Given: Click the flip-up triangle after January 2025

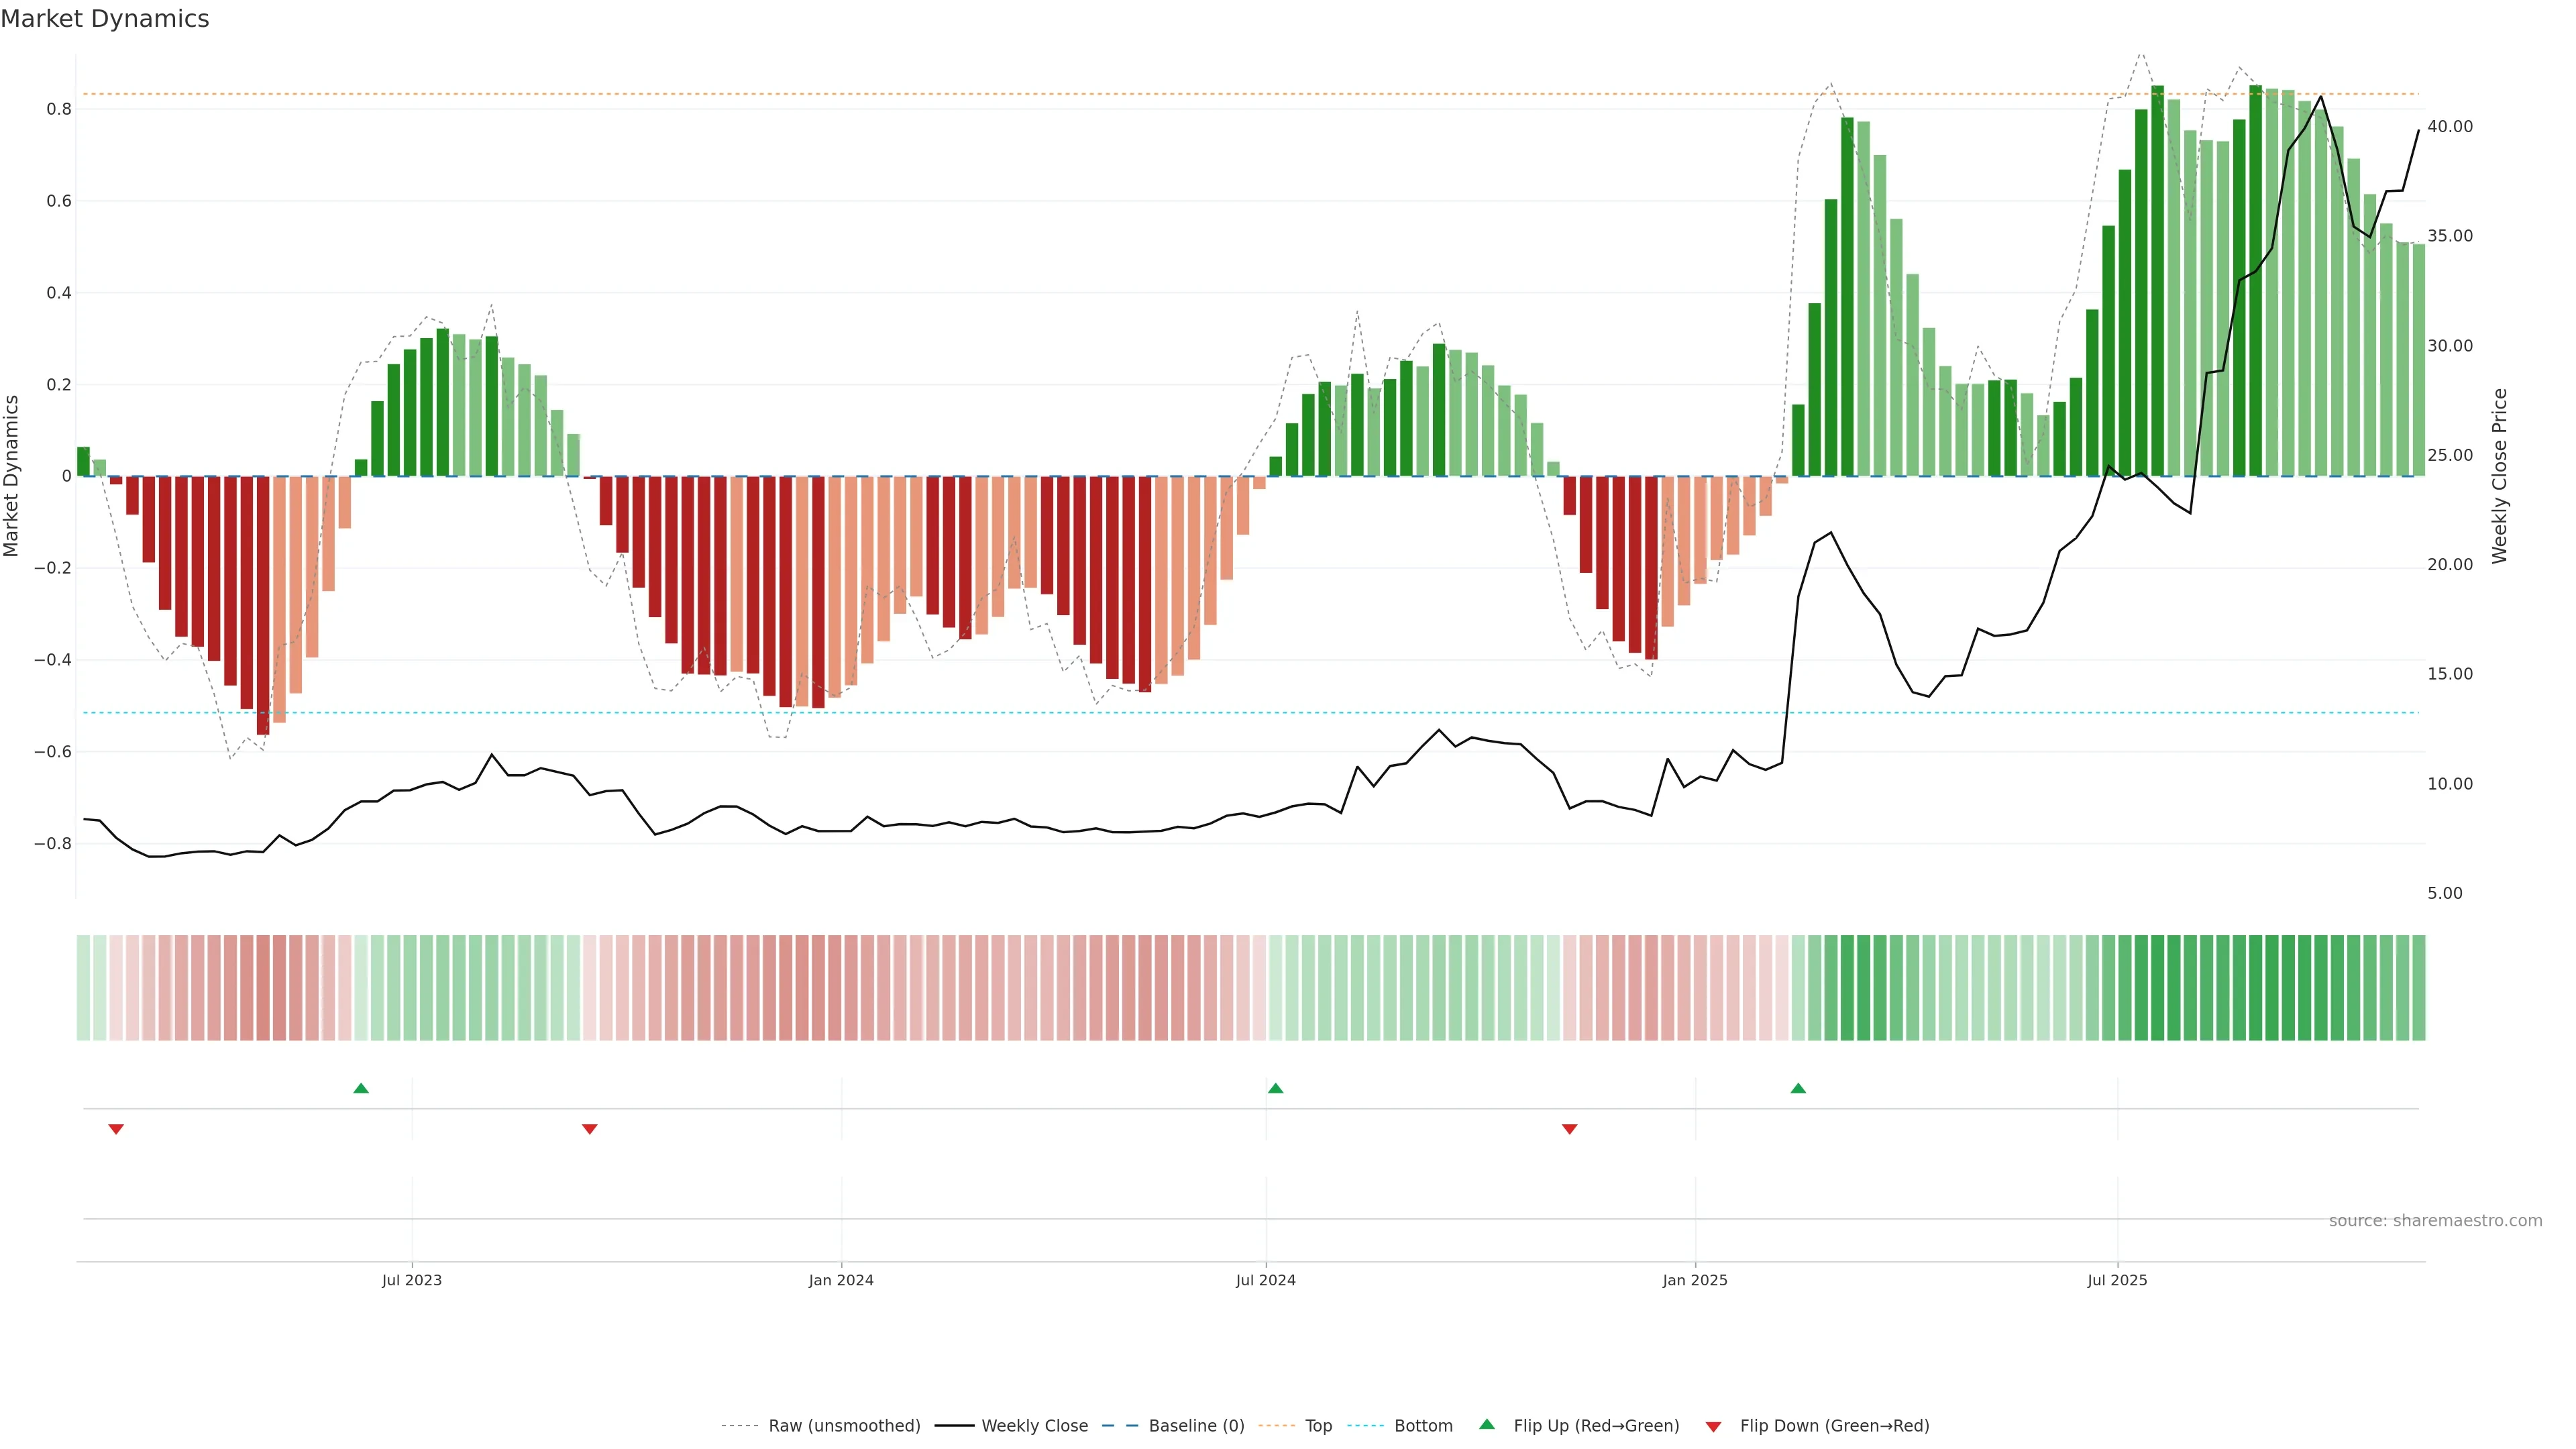Looking at the screenshot, I should [x=1798, y=1088].
